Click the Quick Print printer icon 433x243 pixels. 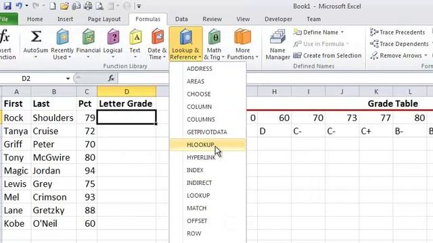coord(88,6)
